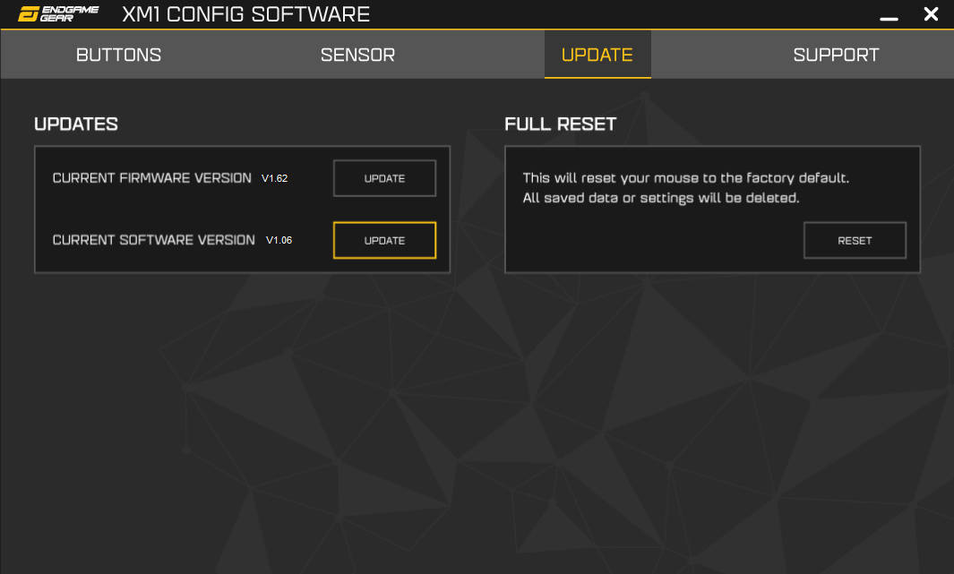Click the 'All saved data' deletion notice
The width and height of the screenshot is (954, 574).
pos(661,198)
